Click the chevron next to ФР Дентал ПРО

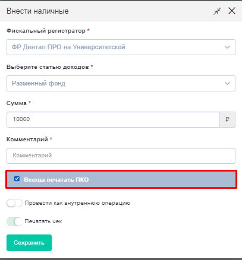[x=227, y=47]
